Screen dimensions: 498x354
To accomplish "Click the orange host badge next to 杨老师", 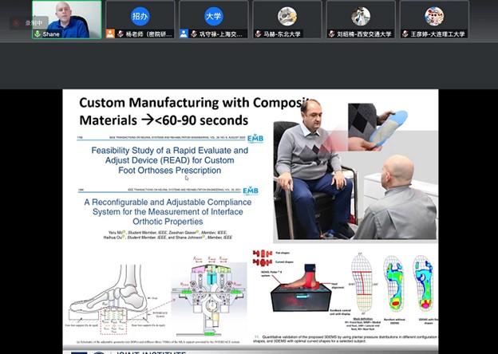I will tap(110, 33).
